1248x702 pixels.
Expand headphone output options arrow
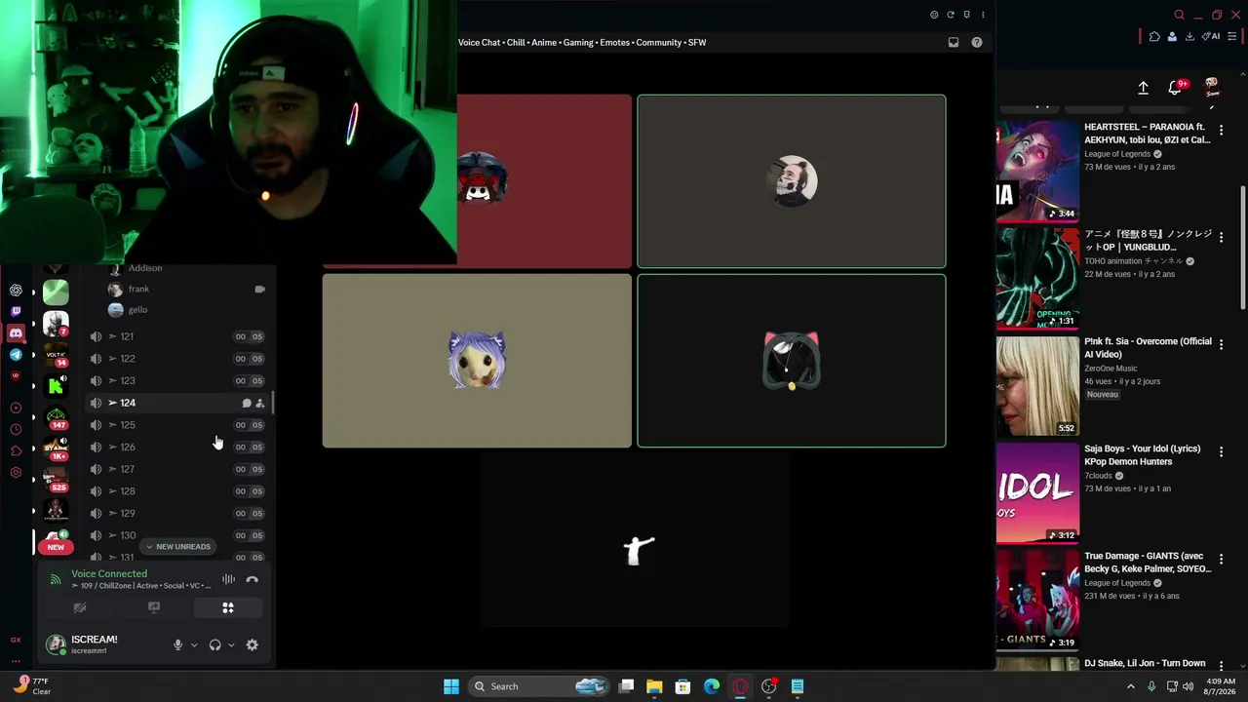click(231, 644)
